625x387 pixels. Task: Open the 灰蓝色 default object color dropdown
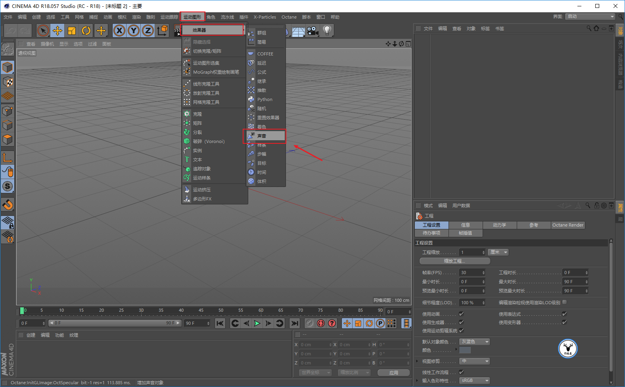pyautogui.click(x=475, y=341)
